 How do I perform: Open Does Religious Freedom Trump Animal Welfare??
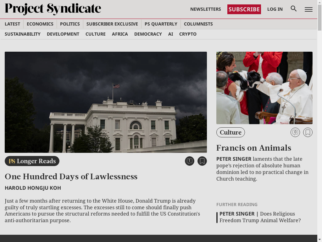(x=260, y=217)
